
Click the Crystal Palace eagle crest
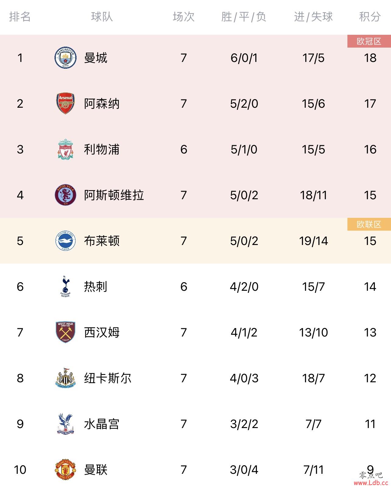66,424
